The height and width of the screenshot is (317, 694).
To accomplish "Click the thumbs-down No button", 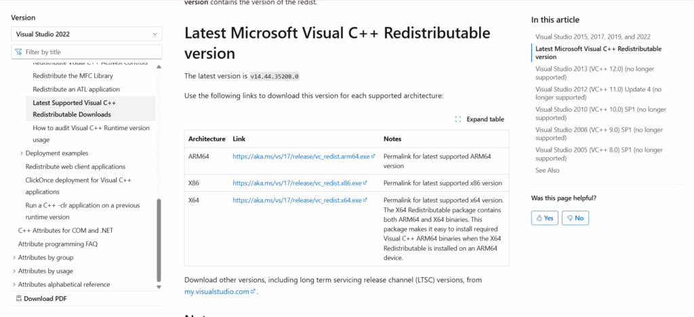I will click(575, 218).
